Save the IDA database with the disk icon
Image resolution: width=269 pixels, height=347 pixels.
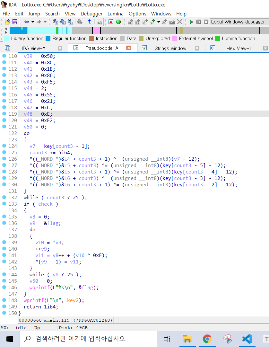pos(15,22)
